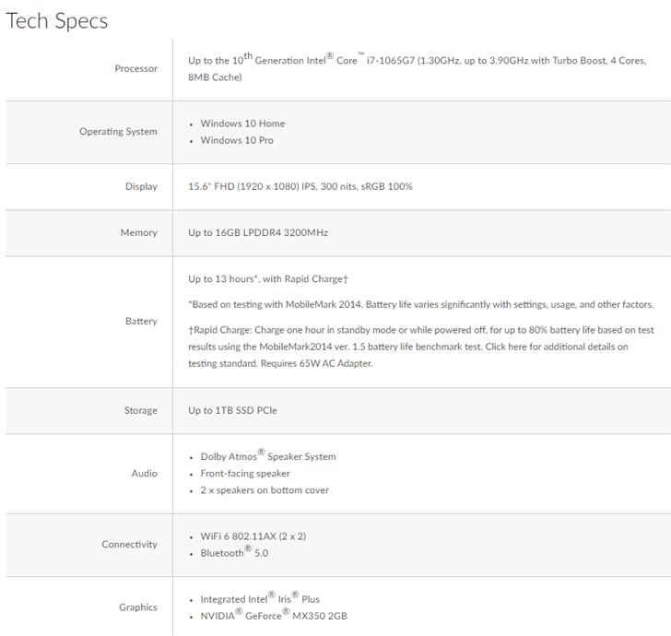Click the NVIDIA GeForce MX350 2GB item

(274, 616)
